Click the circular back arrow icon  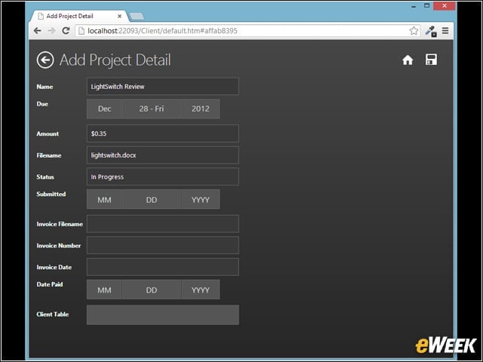pyautogui.click(x=45, y=60)
